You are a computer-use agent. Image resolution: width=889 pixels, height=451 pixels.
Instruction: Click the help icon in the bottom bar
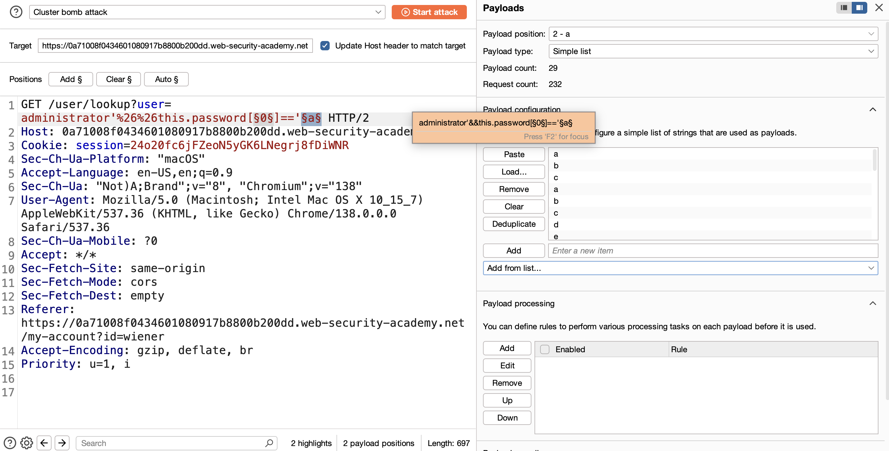point(10,443)
